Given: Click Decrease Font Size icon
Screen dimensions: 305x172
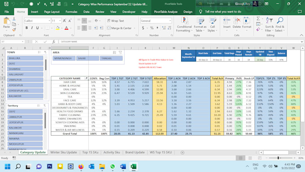Looking at the screenshot, I should pyautogui.click(x=70, y=21).
